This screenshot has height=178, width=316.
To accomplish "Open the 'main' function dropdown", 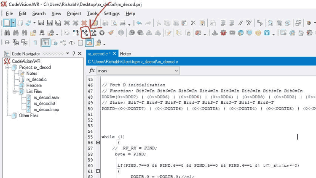I will pos(138,71).
